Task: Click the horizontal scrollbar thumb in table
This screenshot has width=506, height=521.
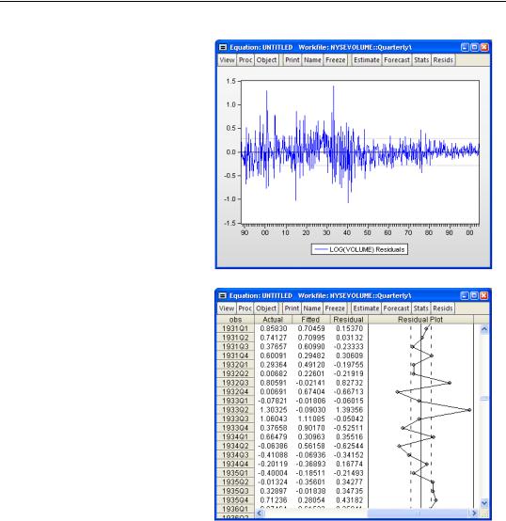Action: [418, 513]
